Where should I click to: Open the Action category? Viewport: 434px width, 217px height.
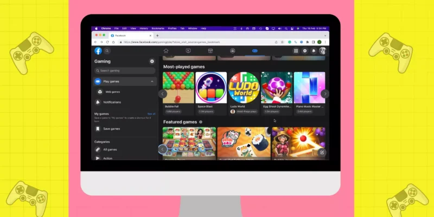coord(125,158)
